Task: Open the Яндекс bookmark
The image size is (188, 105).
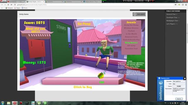Action: pos(17,8)
